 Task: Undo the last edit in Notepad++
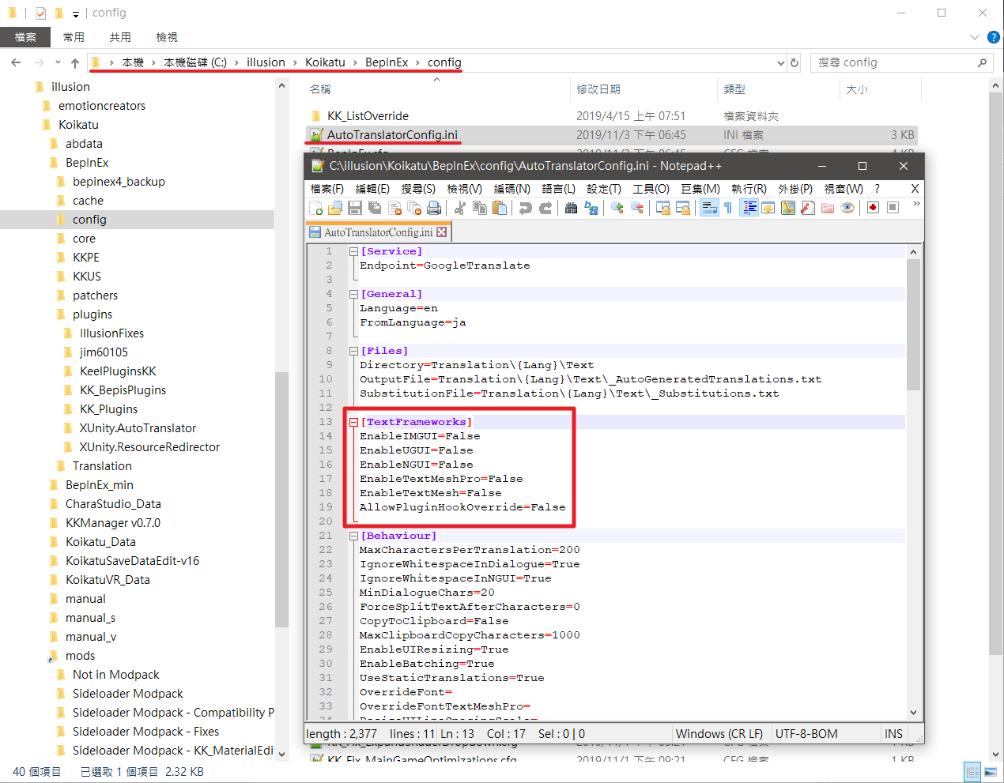(x=525, y=208)
